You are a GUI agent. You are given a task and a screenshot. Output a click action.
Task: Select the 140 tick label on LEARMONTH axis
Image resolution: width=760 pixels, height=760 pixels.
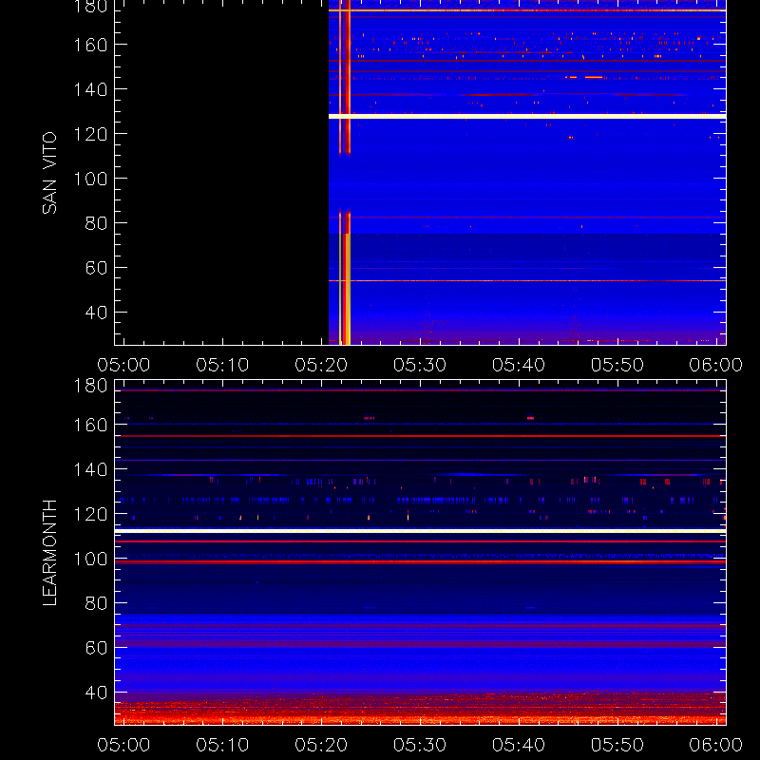pos(90,469)
